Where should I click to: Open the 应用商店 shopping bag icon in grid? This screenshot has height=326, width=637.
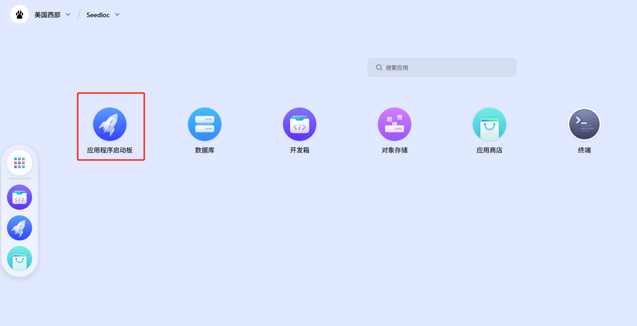point(489,124)
